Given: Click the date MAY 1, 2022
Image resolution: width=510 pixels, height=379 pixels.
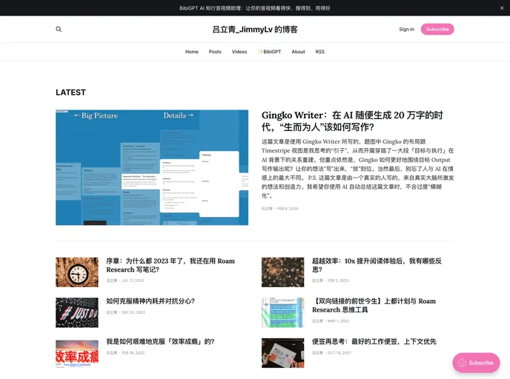Looking at the screenshot, I should 338,321.
